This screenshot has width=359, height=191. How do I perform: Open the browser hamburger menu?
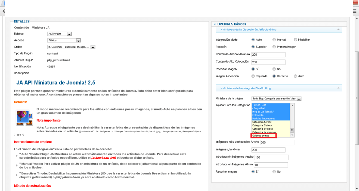[x=354, y=11]
